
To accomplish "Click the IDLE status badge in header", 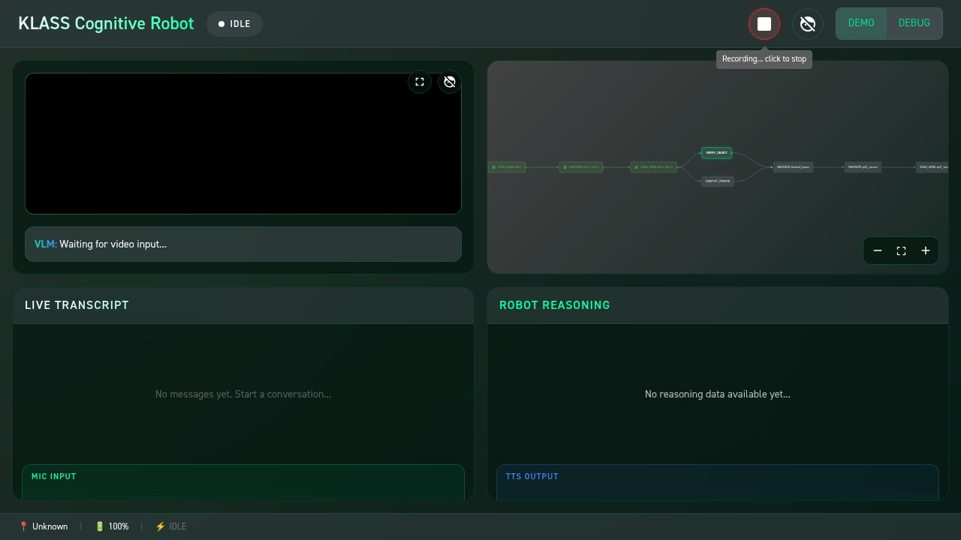I will [234, 24].
